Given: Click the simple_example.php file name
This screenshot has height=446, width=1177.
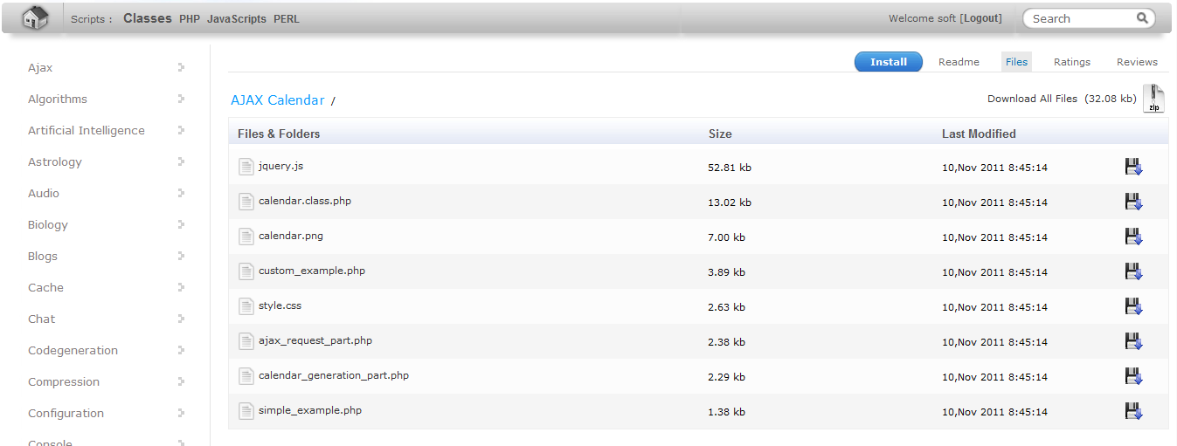Looking at the screenshot, I should click(310, 410).
